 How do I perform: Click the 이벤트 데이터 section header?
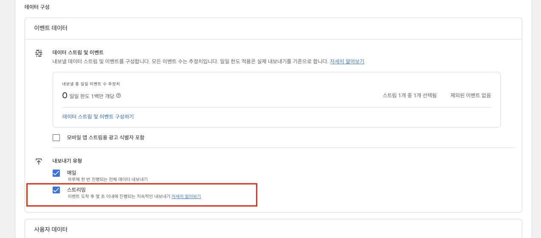51,28
